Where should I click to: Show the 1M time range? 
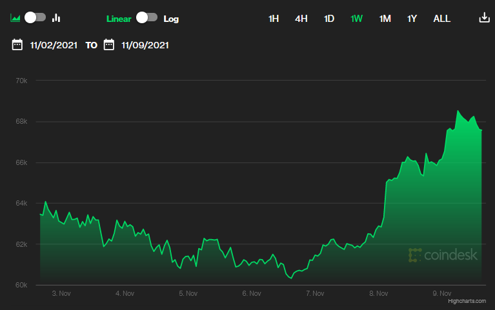[x=385, y=19]
